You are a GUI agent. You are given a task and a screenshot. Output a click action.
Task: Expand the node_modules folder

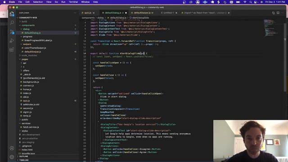[29, 55]
